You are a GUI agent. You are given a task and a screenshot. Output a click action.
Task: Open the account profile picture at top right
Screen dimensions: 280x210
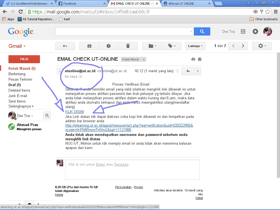(x=267, y=31)
